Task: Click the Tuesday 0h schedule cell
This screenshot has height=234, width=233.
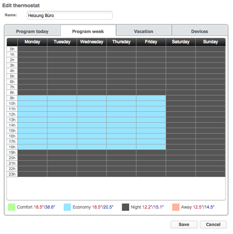Action: (62, 49)
